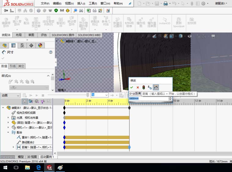The width and height of the screenshot is (232, 172).
Task: Click the 1600mm distance value field
Action: (149, 98)
